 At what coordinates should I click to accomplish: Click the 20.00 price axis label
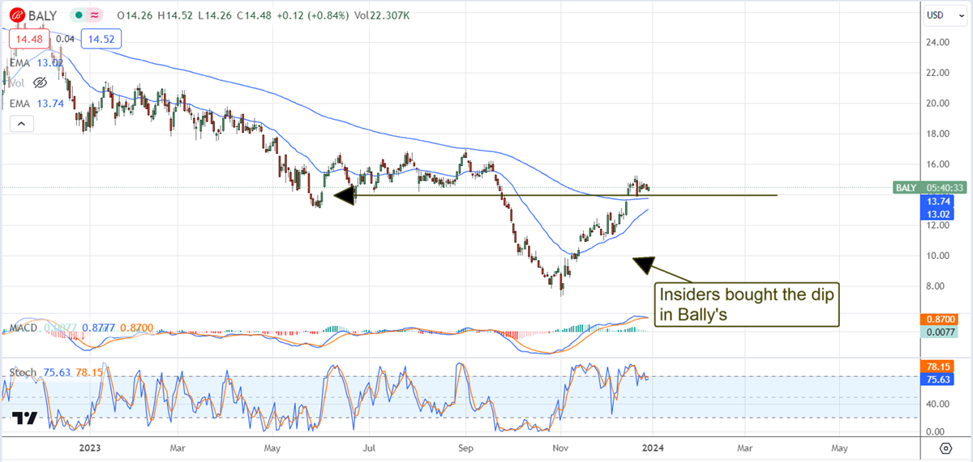click(937, 104)
